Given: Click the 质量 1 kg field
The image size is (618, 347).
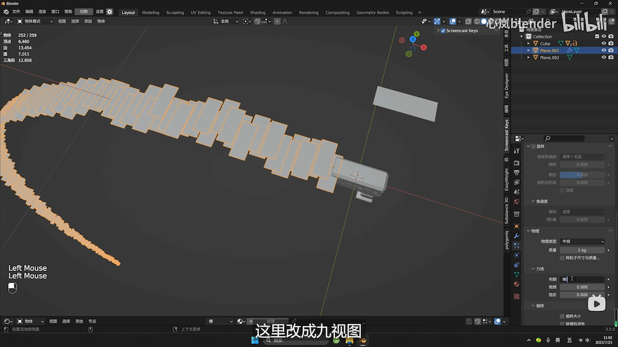Looking at the screenshot, I should point(582,250).
